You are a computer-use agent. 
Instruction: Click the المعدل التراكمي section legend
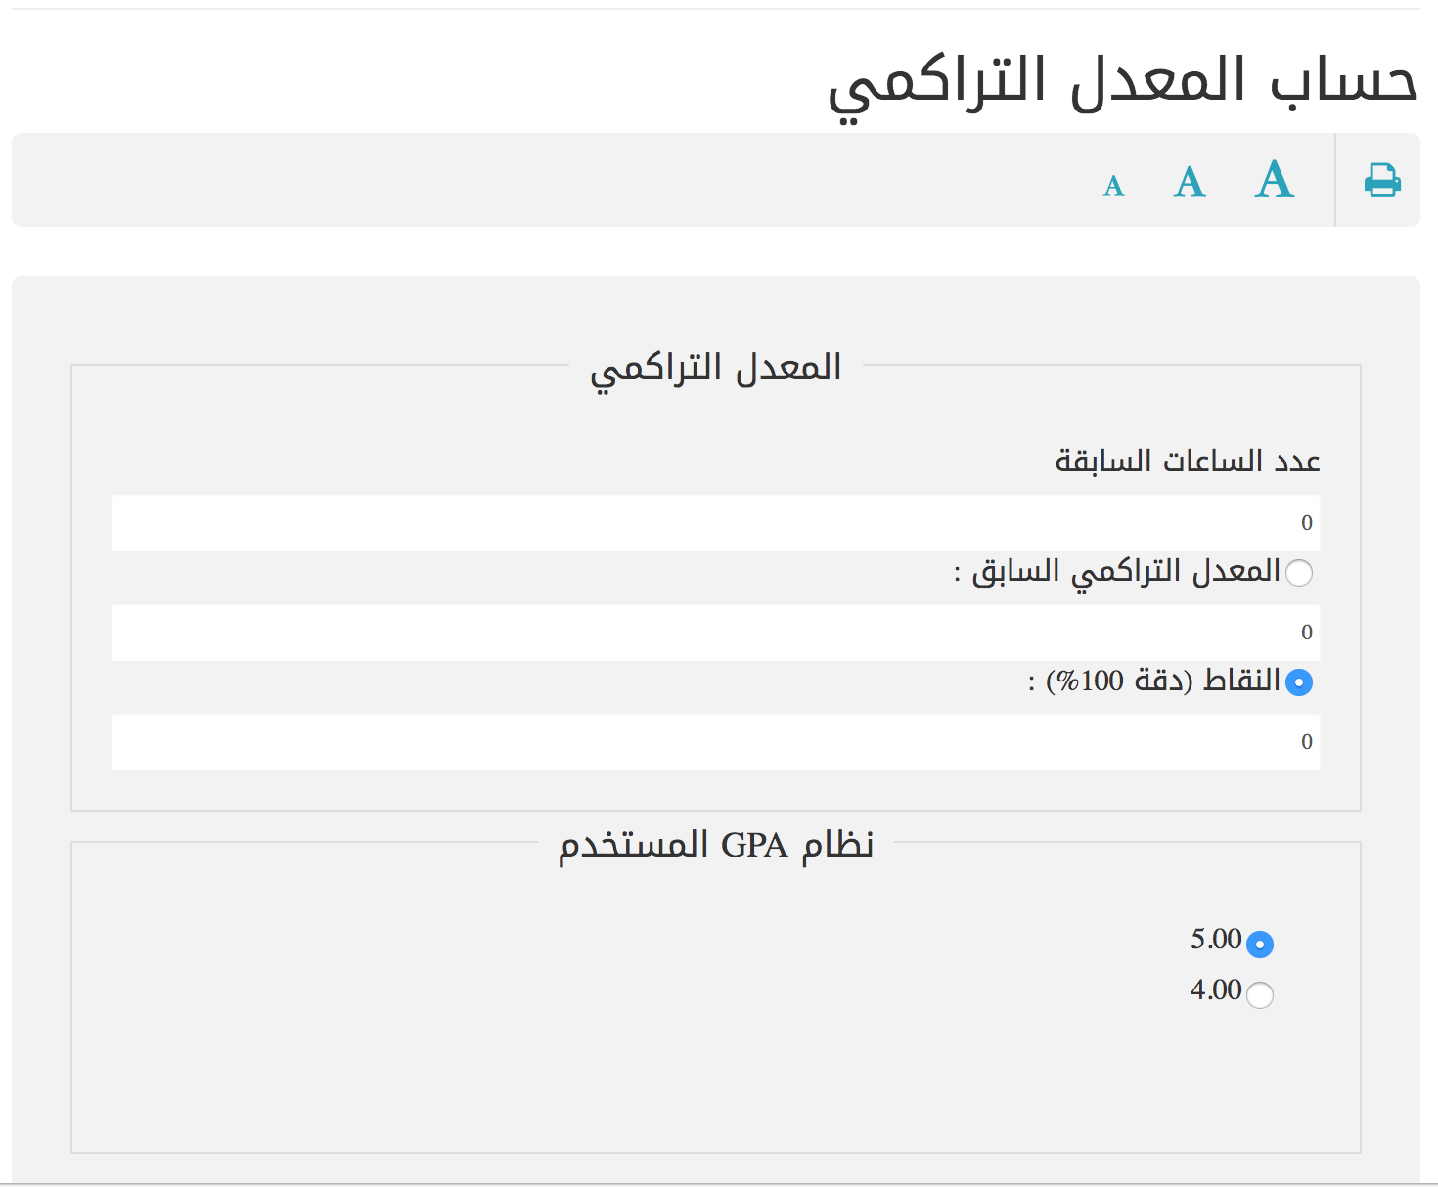(715, 369)
